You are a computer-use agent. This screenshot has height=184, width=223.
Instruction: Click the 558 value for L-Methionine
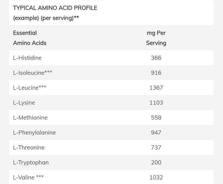[156, 118]
